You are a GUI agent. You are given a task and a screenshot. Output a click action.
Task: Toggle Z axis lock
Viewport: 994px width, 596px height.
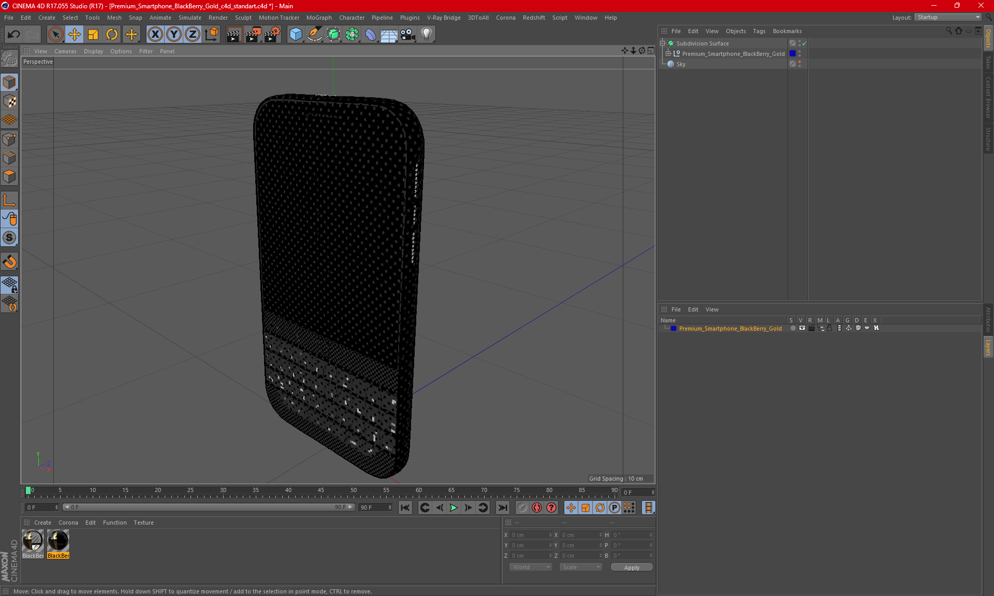click(x=193, y=35)
